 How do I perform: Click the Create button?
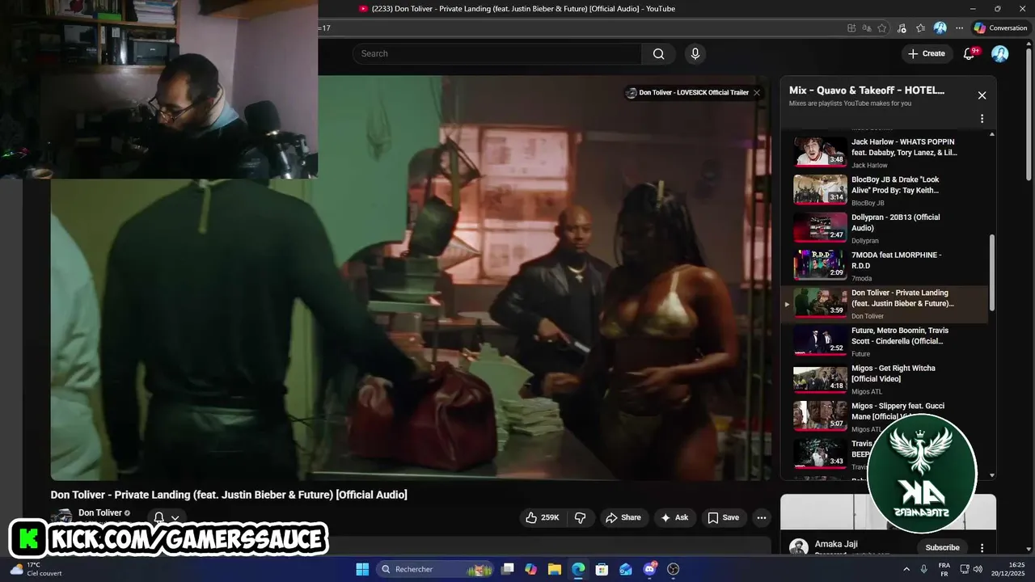[926, 53]
